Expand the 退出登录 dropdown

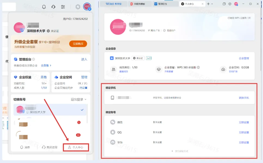[x=79, y=99]
